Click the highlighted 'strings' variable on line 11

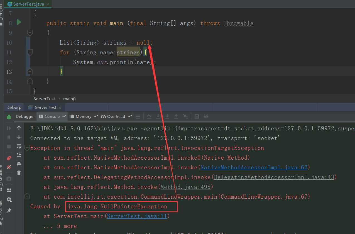point(128,52)
